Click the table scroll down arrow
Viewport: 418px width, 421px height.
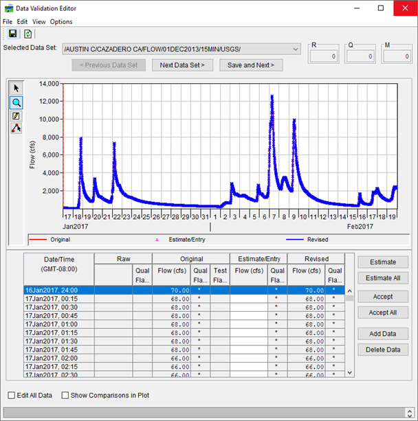point(349,372)
